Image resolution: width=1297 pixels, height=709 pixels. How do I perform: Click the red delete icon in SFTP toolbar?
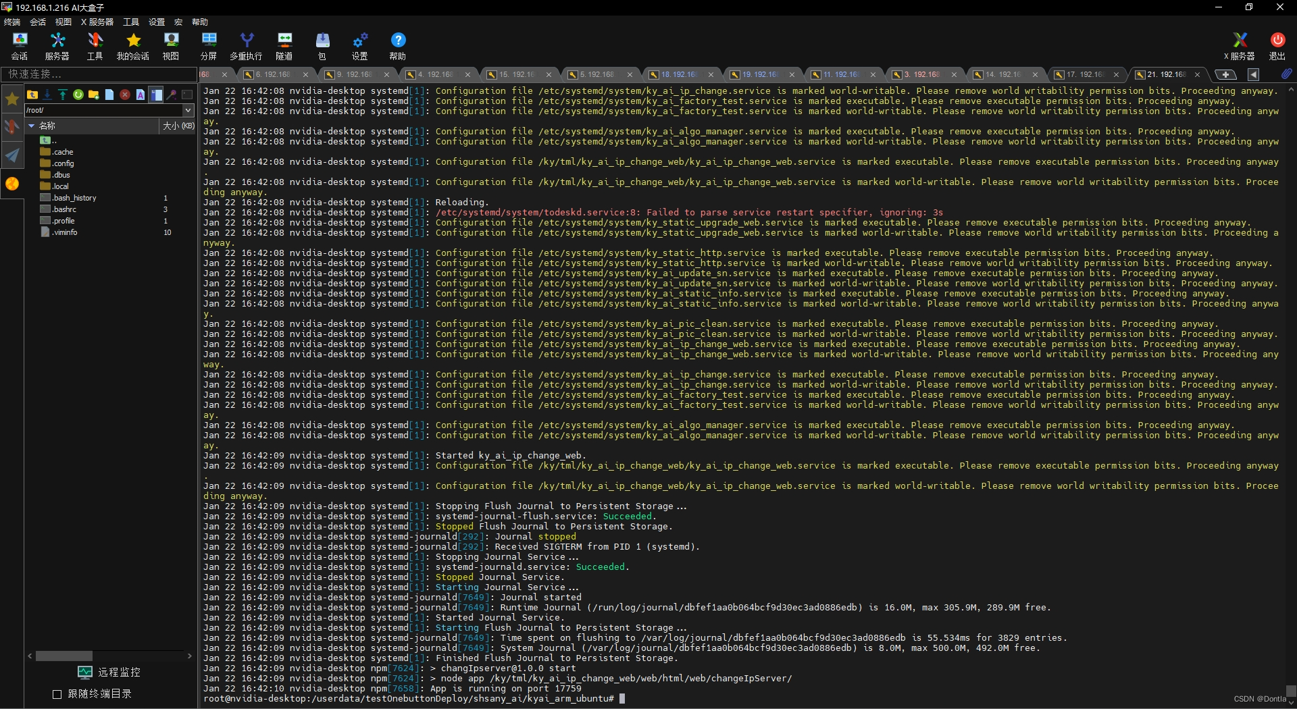coord(125,95)
